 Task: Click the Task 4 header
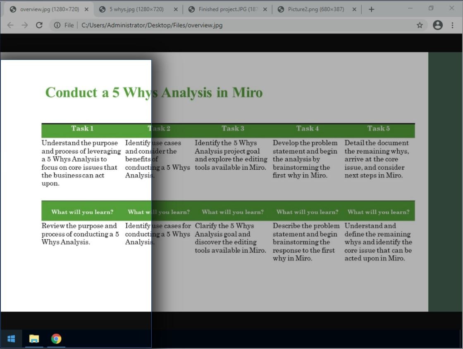tap(308, 128)
